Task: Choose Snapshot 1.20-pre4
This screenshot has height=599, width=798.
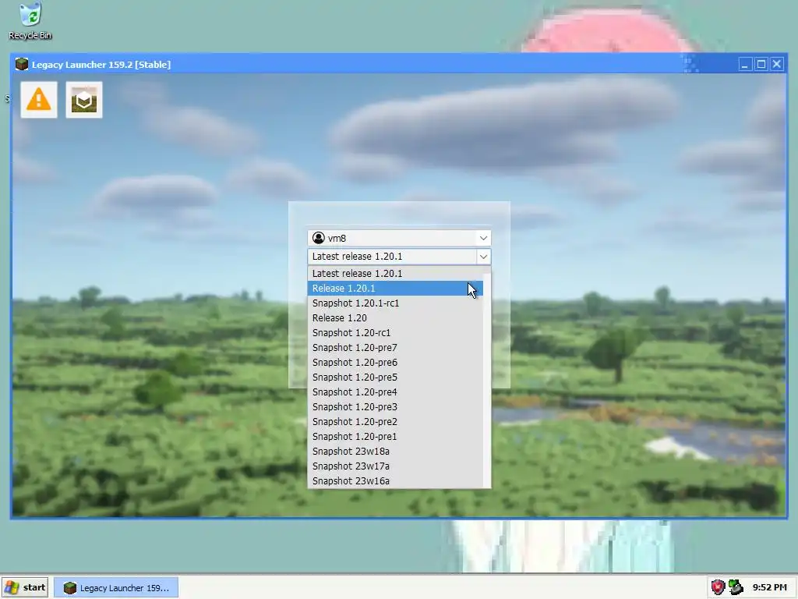Action: [395, 392]
